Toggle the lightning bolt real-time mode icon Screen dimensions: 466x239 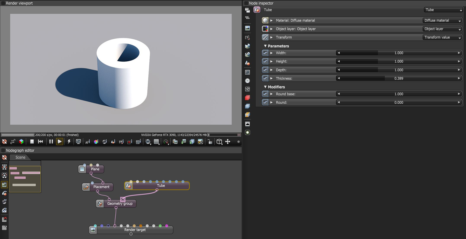pos(69,142)
